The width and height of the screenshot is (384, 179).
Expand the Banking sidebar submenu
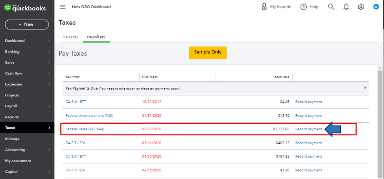tap(49, 52)
